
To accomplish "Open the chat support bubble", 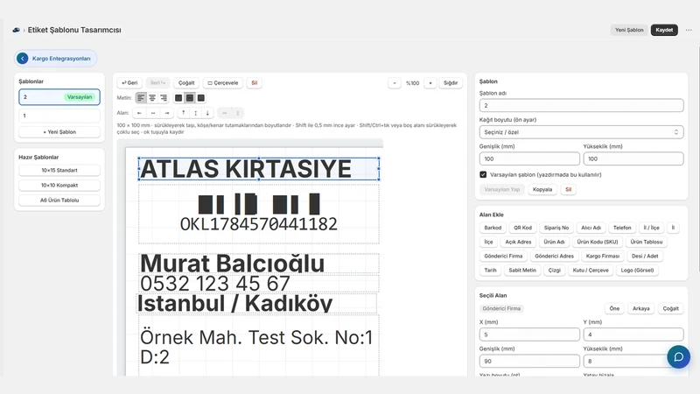I will coord(679,357).
